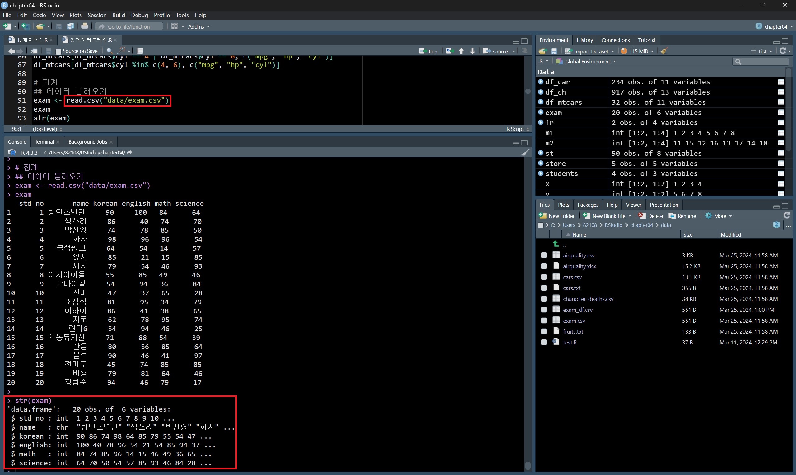The width and height of the screenshot is (796, 475).
Task: Select the cars.csv file checkbox
Action: (x=544, y=277)
